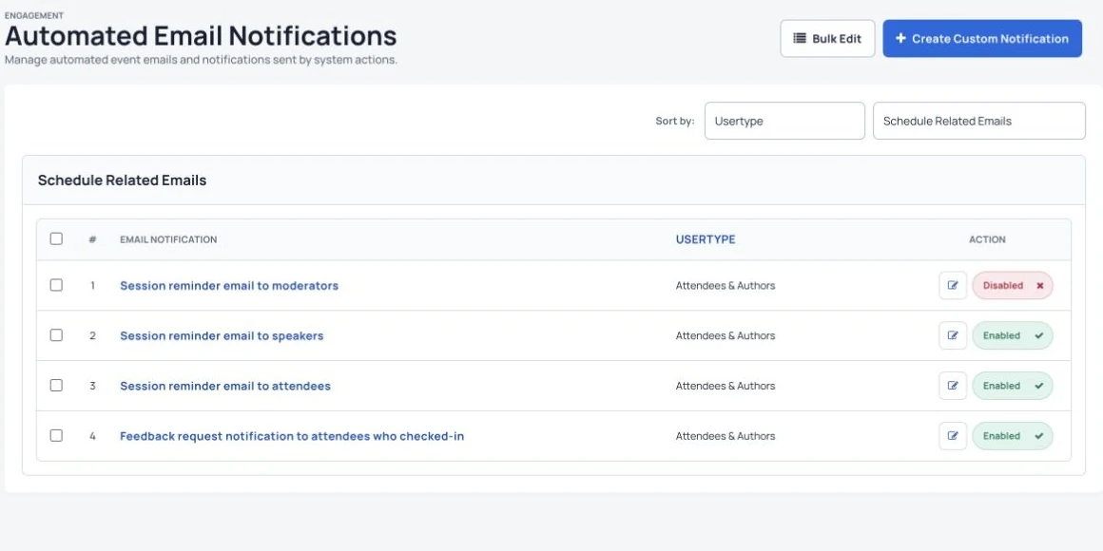This screenshot has height=551, width=1103.
Task: Select checkbox for feedback request row
Action: pyautogui.click(x=56, y=436)
